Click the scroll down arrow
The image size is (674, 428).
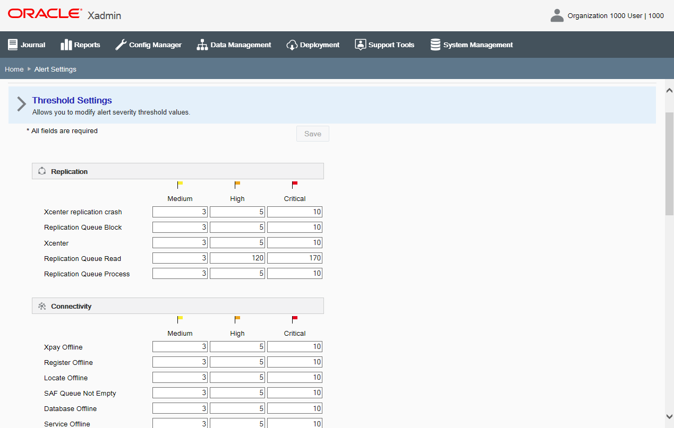(669, 417)
